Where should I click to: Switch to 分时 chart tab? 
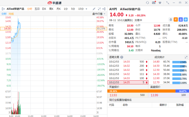click(x=29, y=9)
